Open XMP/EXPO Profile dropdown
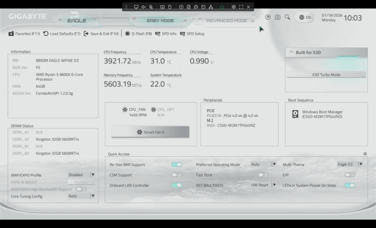 pyautogui.click(x=81, y=175)
